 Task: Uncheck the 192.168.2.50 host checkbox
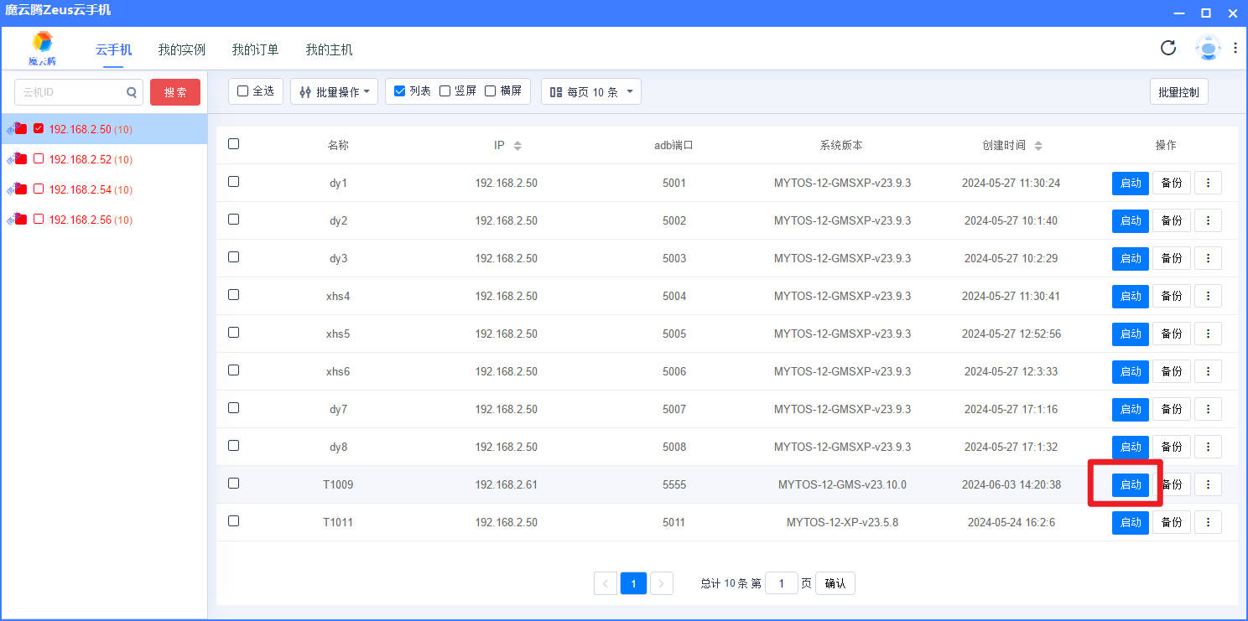39,129
